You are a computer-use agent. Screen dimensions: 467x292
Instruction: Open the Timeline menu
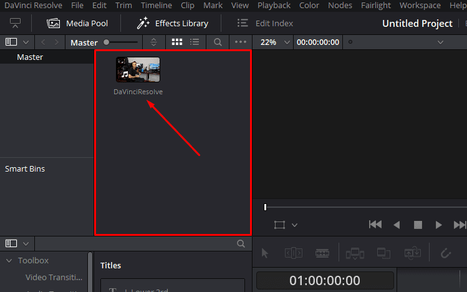[156, 6]
